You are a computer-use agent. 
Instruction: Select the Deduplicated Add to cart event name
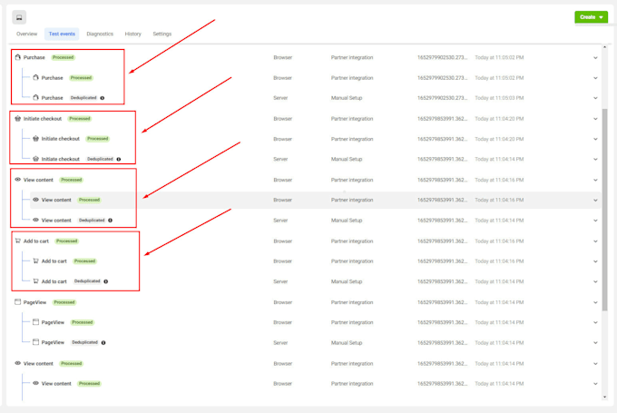tap(54, 281)
